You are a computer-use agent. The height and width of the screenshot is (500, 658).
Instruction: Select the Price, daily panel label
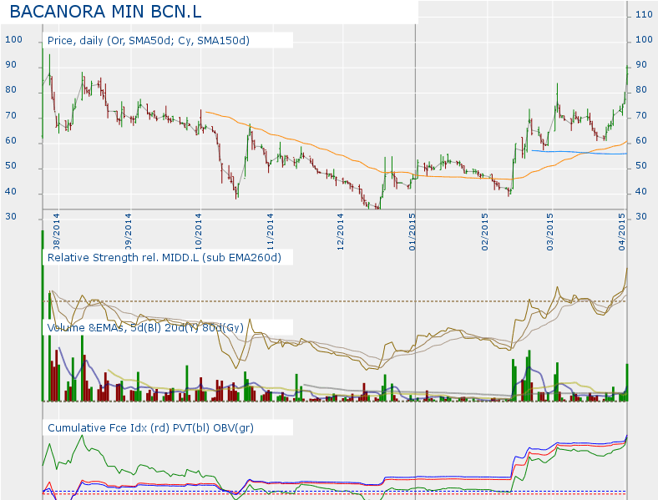tap(149, 41)
